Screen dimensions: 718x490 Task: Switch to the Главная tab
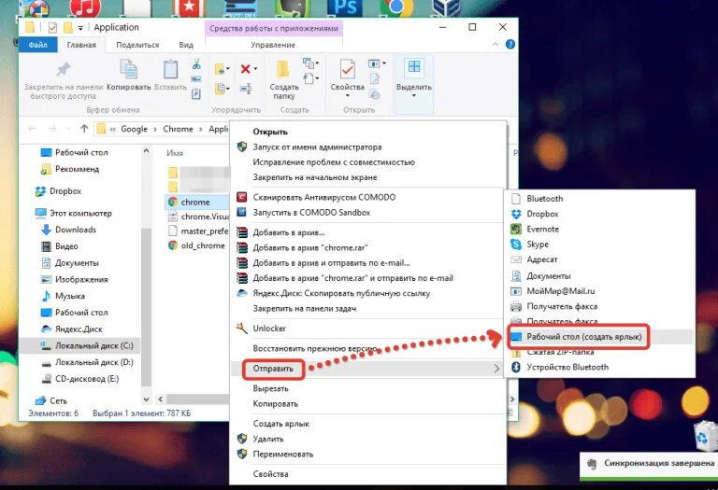81,45
